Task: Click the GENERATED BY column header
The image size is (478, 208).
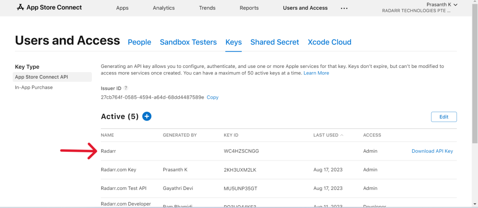Action: tap(180, 135)
